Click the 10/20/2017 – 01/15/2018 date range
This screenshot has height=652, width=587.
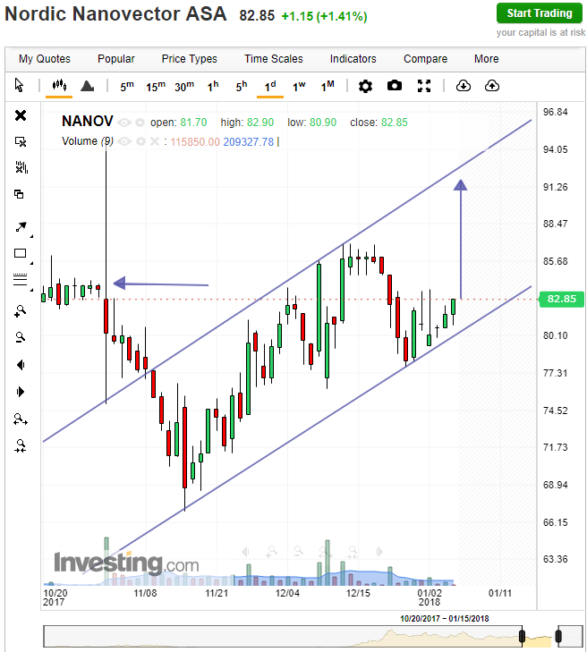click(445, 619)
